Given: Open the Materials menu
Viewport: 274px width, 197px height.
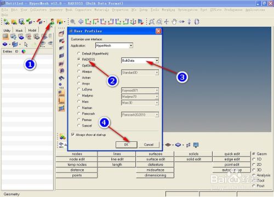Looking at the screenshot, I should coord(102,10).
